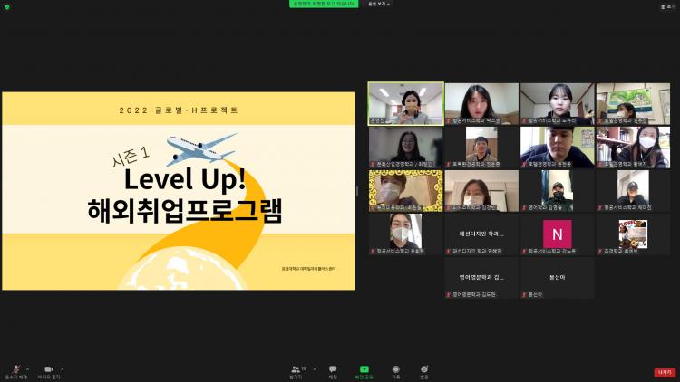
Task: Click the green 화면 공유 share screen icon
Action: coord(364,369)
